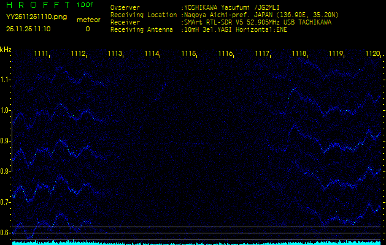The height and width of the screenshot is (245, 386).
Task: Select the 1117 time tick
Action: 262,54
